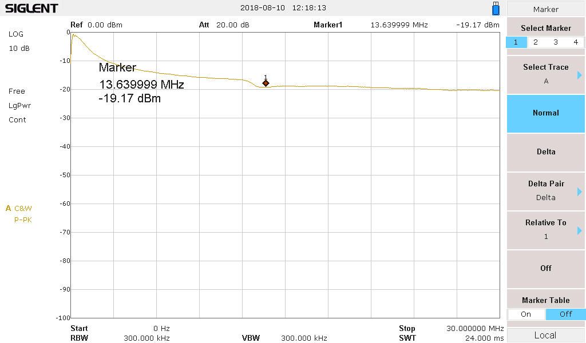
Task: Click the Start 0 Hz value
Action: point(161,329)
